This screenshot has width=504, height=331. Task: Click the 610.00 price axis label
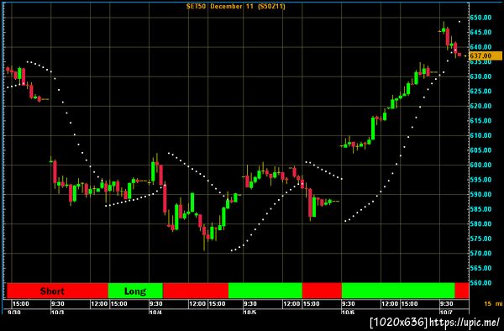pyautogui.click(x=480, y=135)
